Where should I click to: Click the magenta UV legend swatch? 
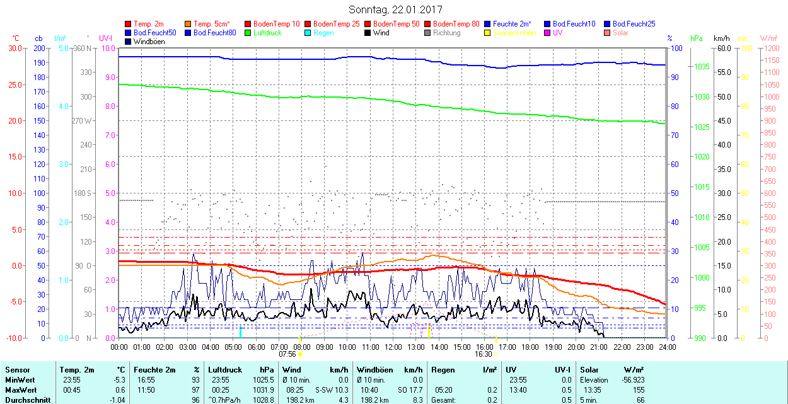[548, 33]
